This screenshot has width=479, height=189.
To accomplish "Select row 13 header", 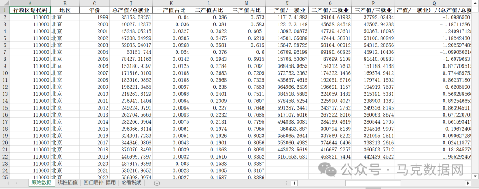I will point(5,94).
